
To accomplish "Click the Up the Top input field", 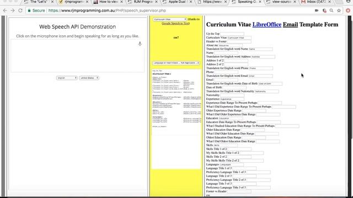I will pyautogui.click(x=232, y=34).
